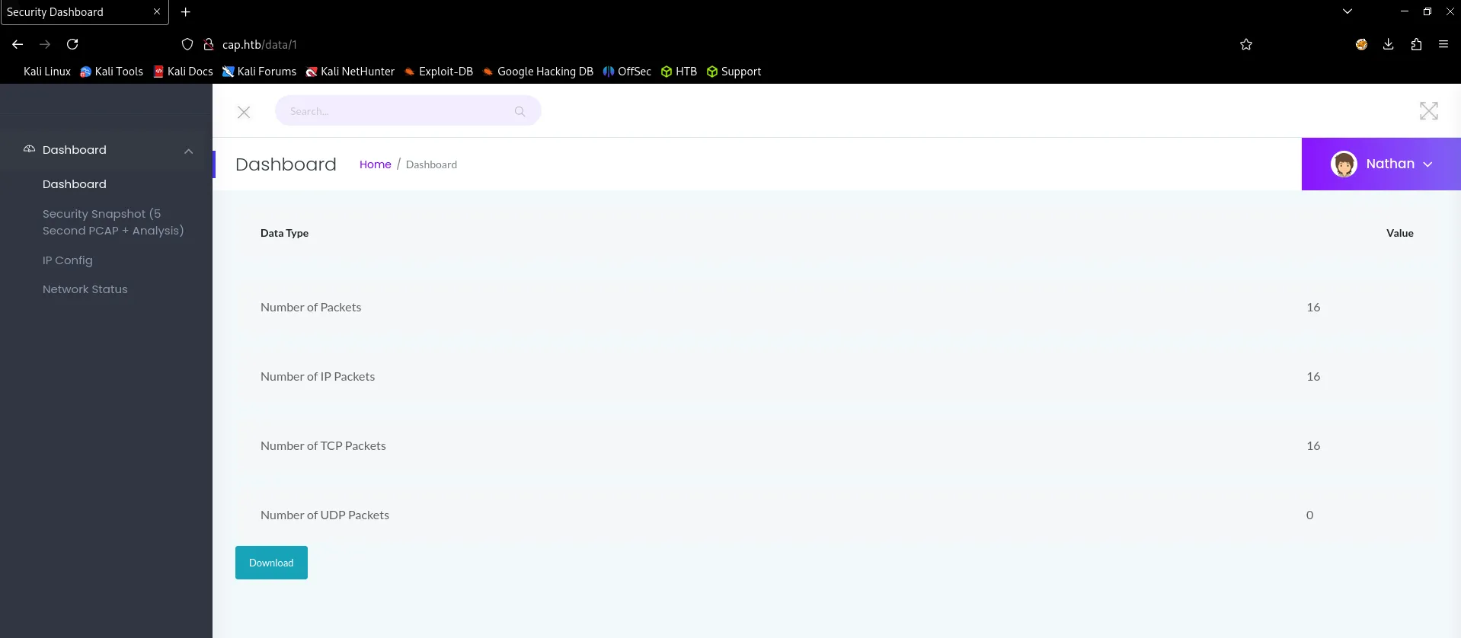1461x638 pixels.
Task: Click the orange extension icon in toolbar
Action: pos(1361,44)
